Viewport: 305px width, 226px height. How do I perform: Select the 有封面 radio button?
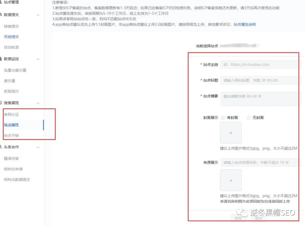[x=223, y=118]
